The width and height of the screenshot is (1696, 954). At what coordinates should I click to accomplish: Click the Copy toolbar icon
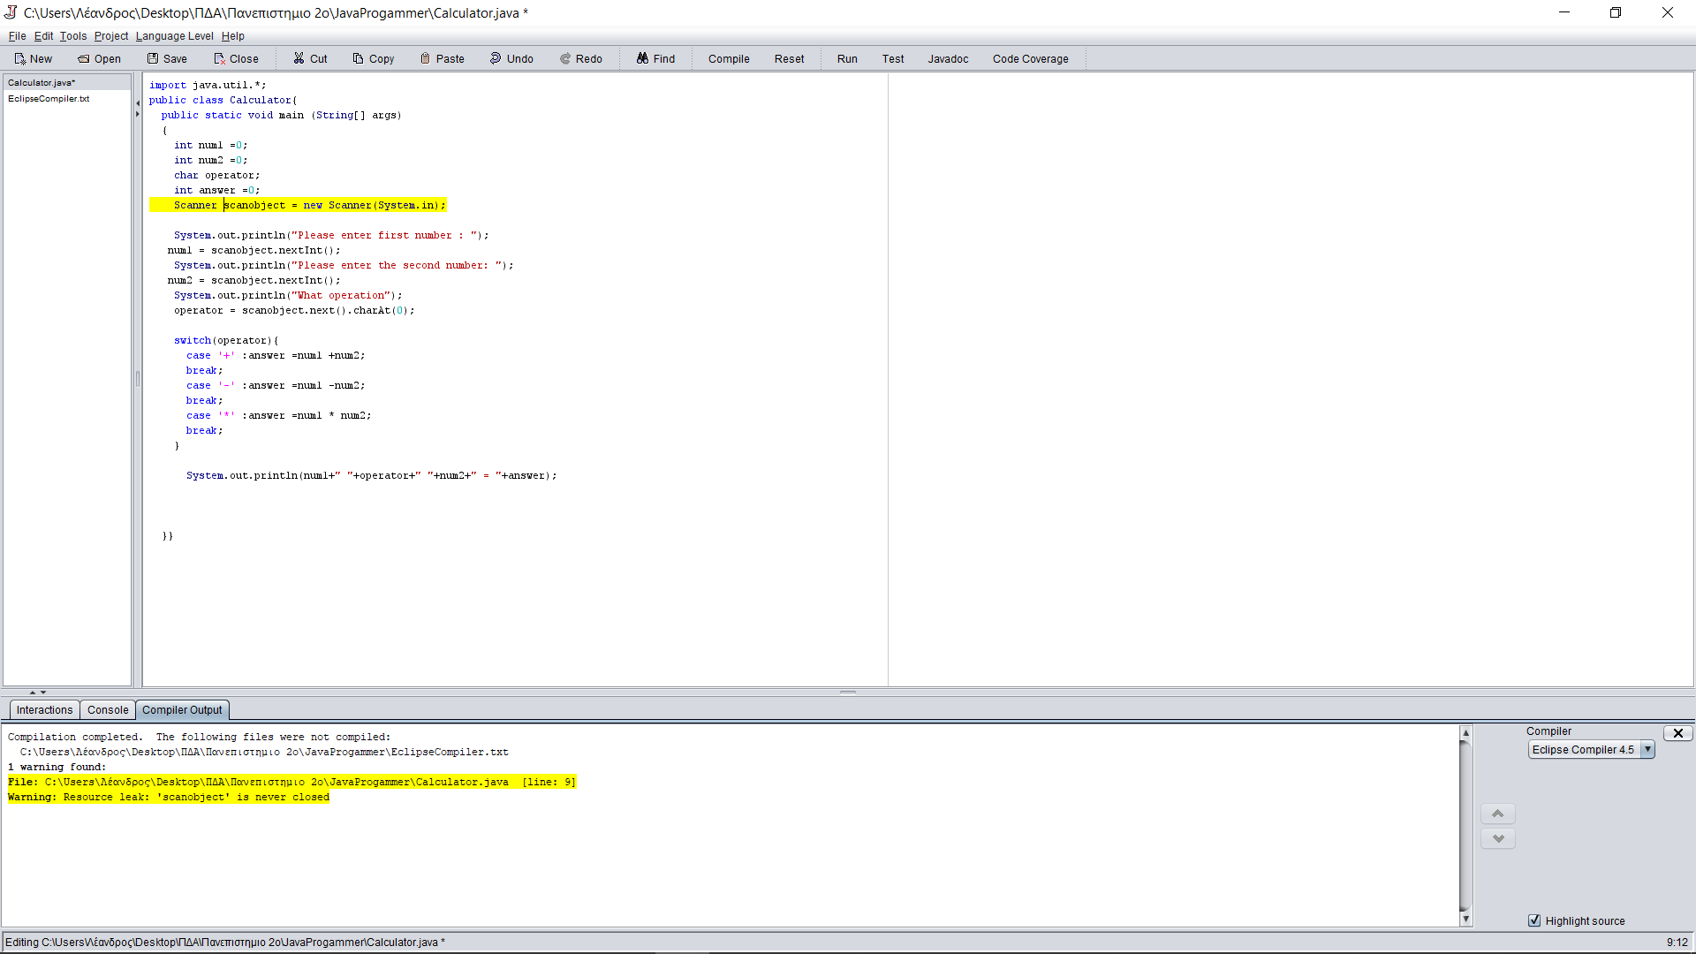click(x=358, y=59)
